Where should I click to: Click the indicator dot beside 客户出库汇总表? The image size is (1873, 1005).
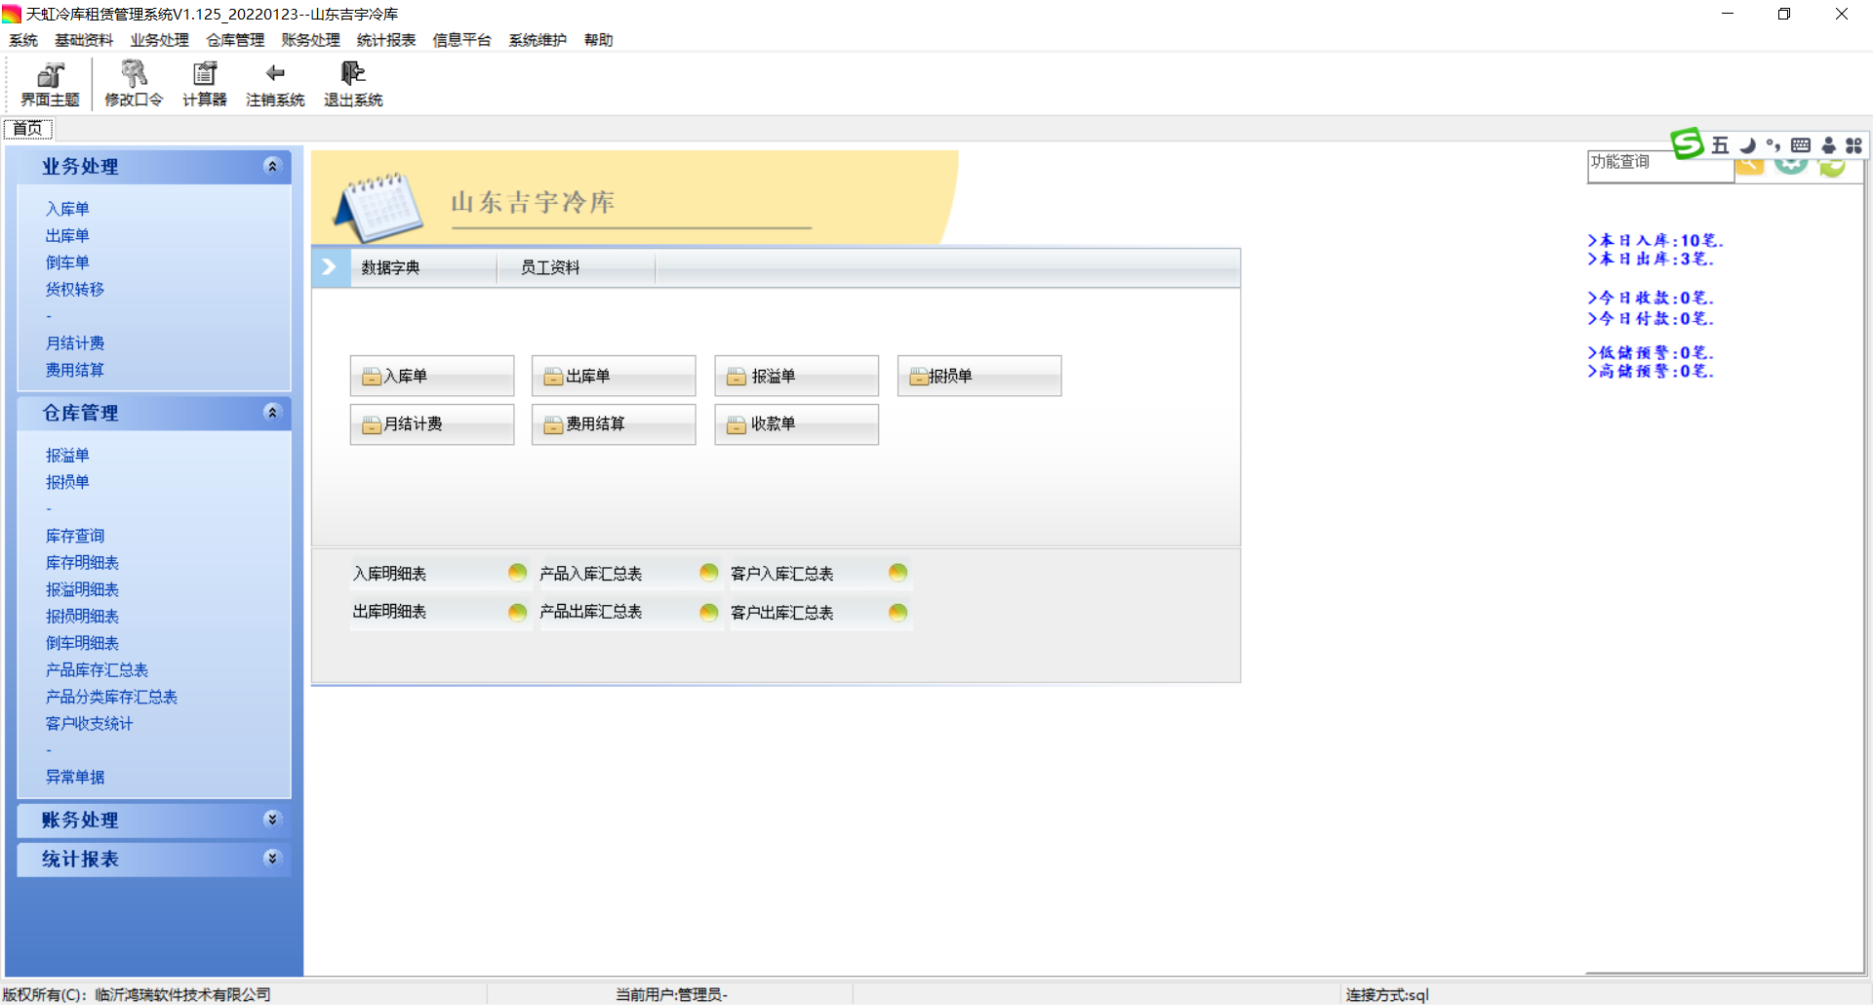pos(898,612)
